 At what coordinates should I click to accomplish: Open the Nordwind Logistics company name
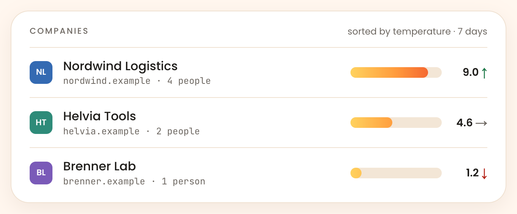120,66
